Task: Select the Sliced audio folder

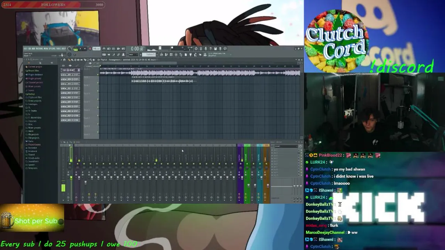Action: pos(33,158)
